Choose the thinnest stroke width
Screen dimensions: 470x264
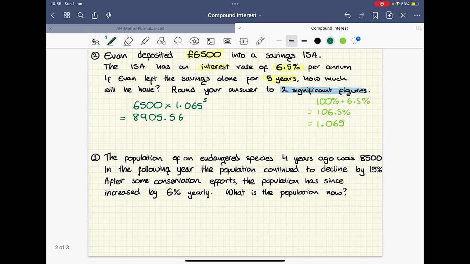[279, 41]
